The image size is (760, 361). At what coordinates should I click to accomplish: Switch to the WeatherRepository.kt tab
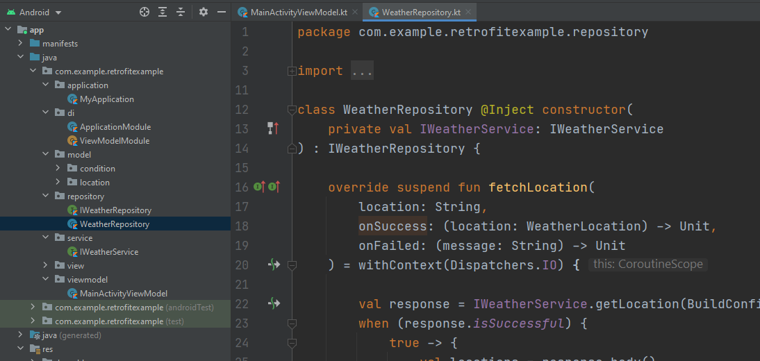[421, 12]
